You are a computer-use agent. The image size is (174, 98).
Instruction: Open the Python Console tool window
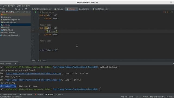click(26, 94)
